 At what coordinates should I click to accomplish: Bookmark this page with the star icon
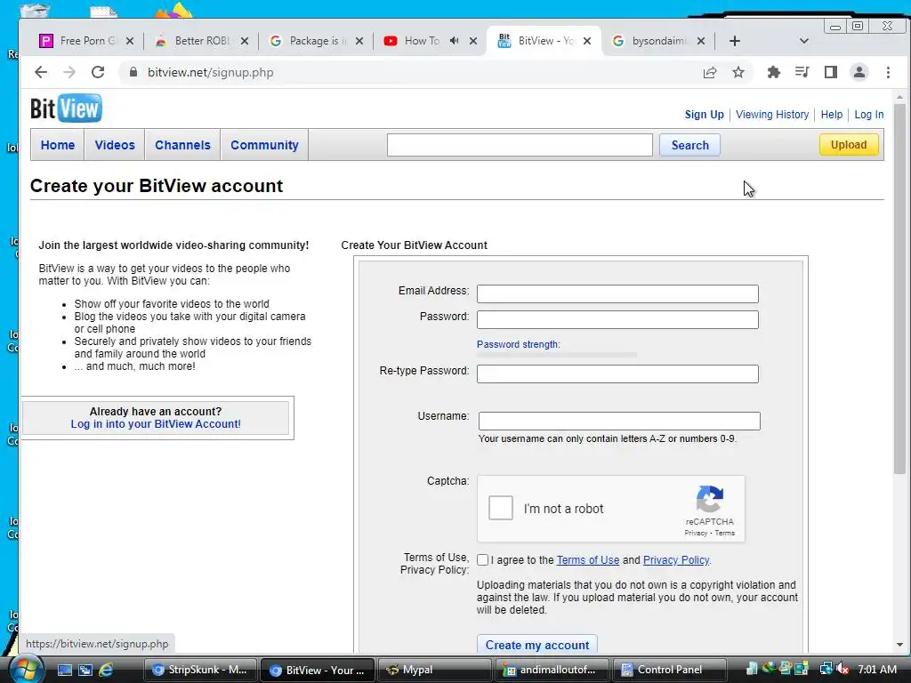[738, 72]
